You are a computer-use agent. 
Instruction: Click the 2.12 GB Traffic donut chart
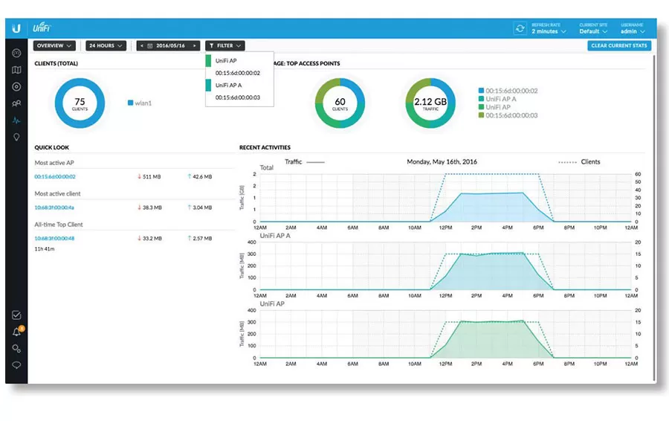(430, 103)
